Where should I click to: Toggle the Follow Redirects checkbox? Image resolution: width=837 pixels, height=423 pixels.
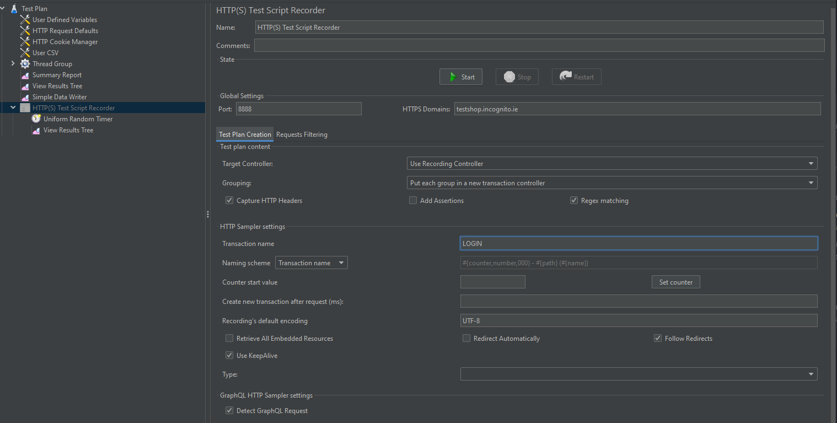click(x=658, y=338)
